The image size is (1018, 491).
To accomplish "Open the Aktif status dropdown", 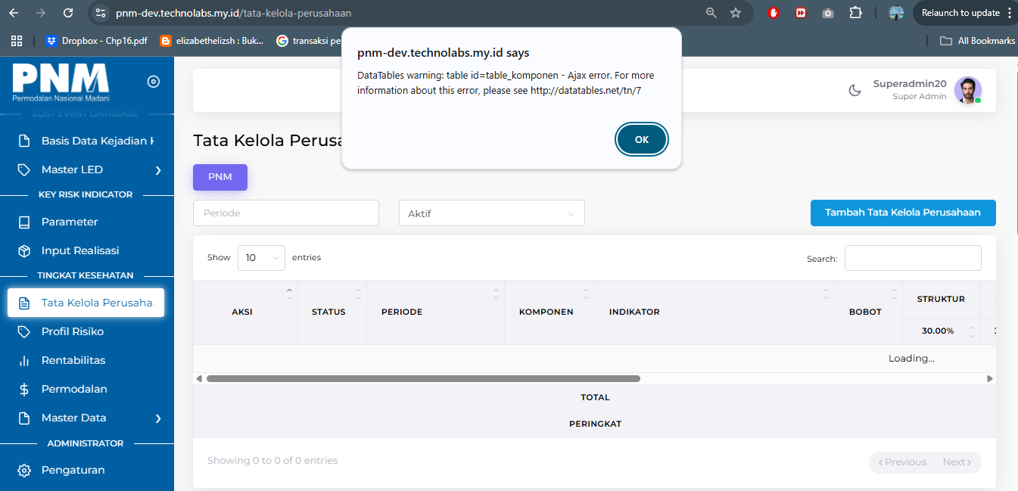I will click(x=492, y=213).
